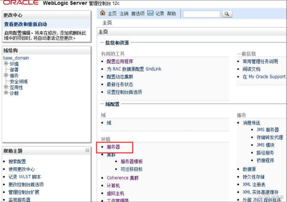The width and height of the screenshot is (287, 202).
Task: Click 记录 in the toolbar
Action: (x=160, y=14)
